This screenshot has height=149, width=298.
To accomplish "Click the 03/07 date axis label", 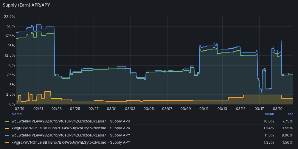I will 167,109.
